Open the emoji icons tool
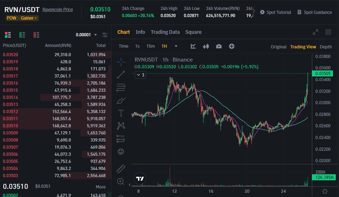339x197 pixels. 121,151
